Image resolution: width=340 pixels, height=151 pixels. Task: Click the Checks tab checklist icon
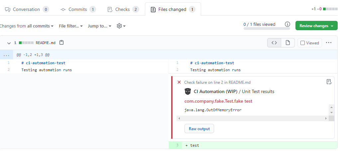coord(110,10)
